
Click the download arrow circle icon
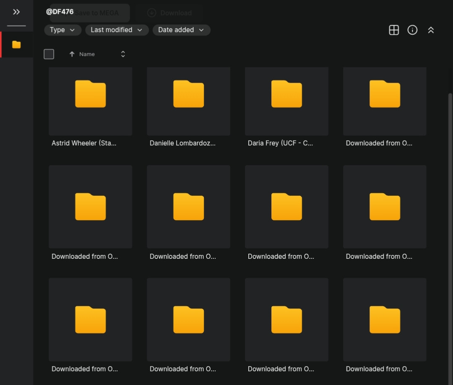(152, 13)
